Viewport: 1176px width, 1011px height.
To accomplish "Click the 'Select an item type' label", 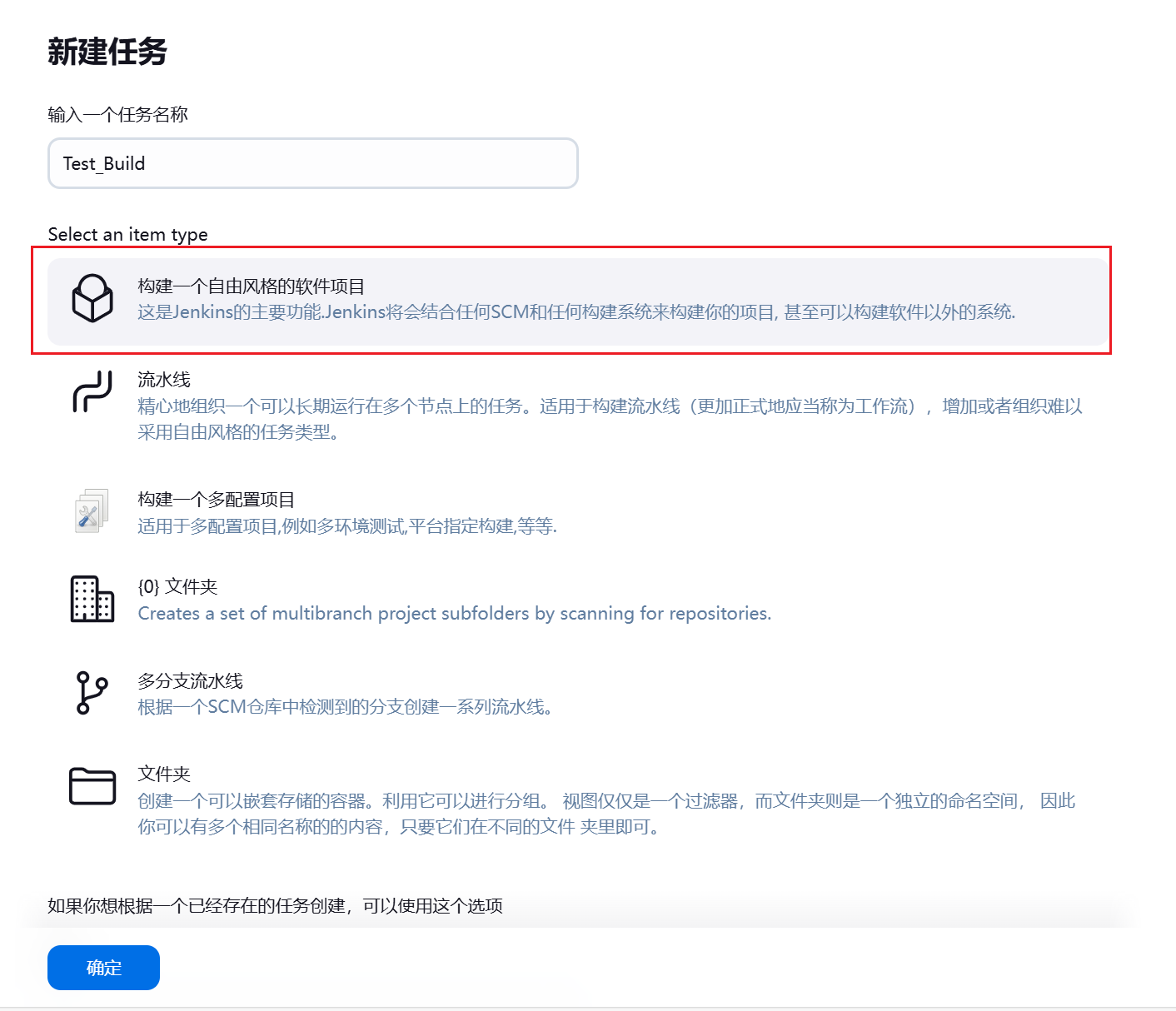I will pyautogui.click(x=128, y=235).
